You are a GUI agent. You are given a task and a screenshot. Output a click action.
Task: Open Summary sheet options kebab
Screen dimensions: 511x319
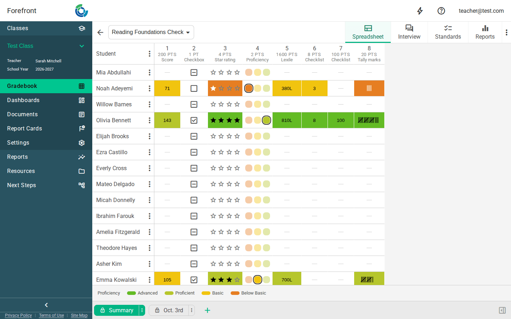[142, 310]
